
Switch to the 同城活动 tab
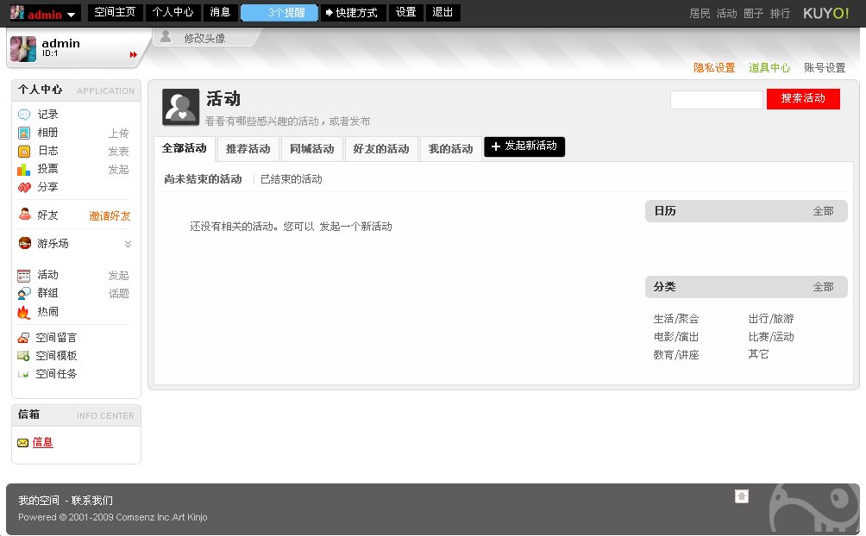312,149
